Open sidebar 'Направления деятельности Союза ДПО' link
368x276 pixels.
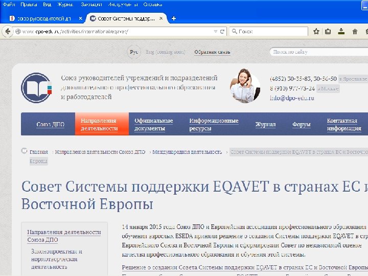[64, 236]
